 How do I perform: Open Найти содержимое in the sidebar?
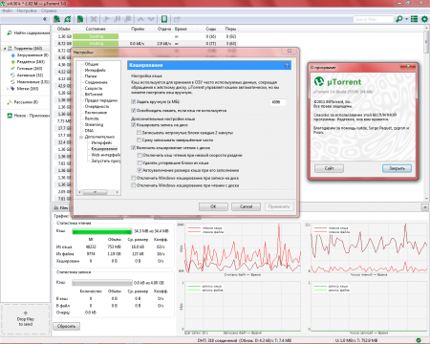click(x=29, y=32)
